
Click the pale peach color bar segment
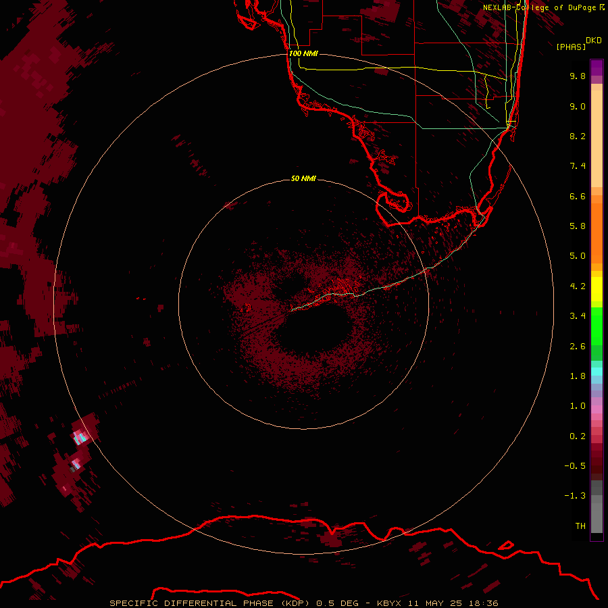597,138
